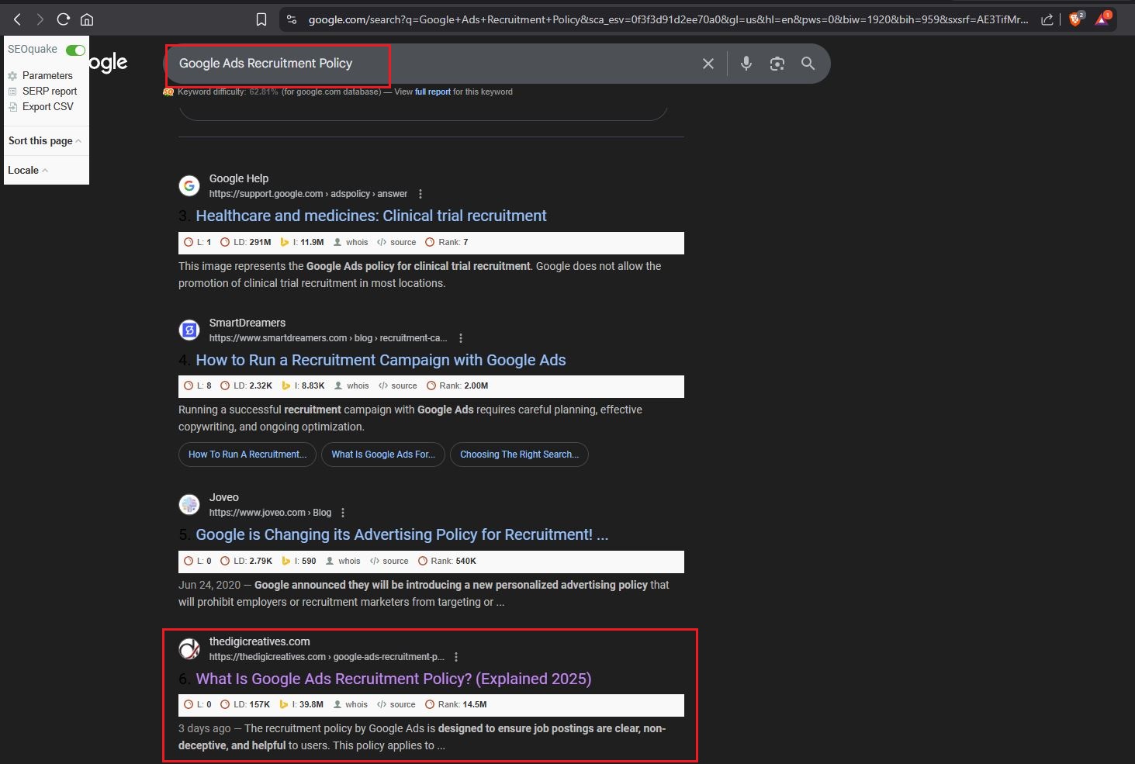Start voice search with the microphone icon

pos(746,64)
